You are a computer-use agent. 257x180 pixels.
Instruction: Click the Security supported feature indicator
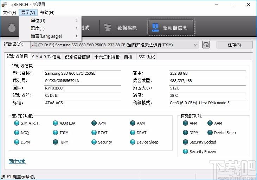(94, 142)
